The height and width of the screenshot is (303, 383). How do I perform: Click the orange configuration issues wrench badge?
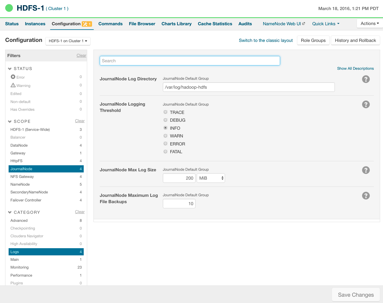[x=87, y=24]
